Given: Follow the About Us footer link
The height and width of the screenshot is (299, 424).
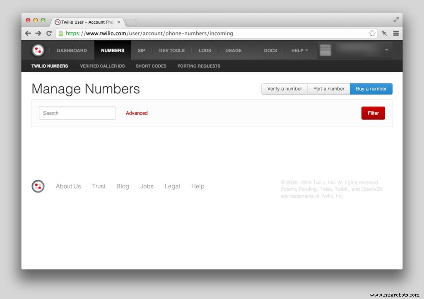Looking at the screenshot, I should click(68, 186).
